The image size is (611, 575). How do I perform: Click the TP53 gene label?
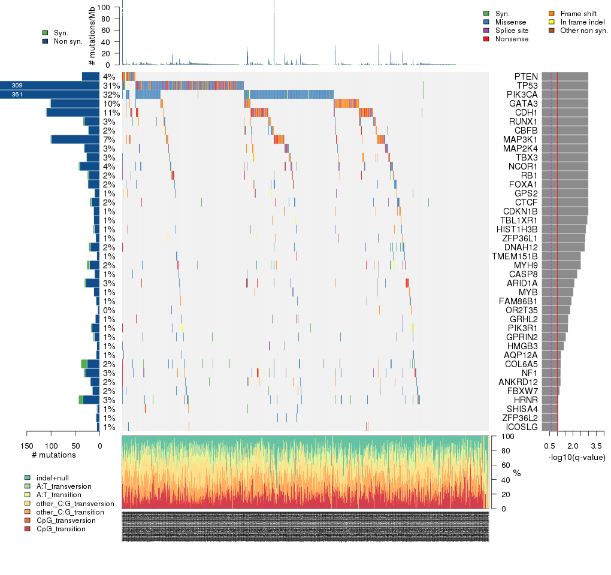click(527, 86)
